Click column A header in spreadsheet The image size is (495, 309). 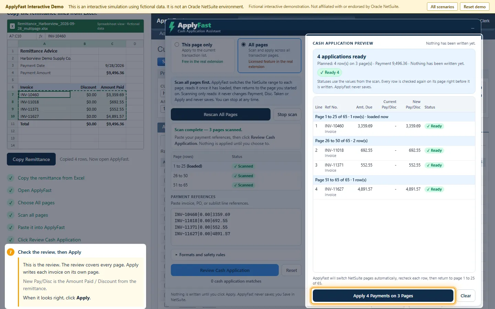click(x=44, y=44)
